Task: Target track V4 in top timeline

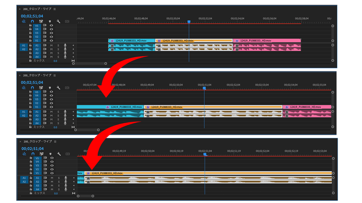Action: (37, 29)
